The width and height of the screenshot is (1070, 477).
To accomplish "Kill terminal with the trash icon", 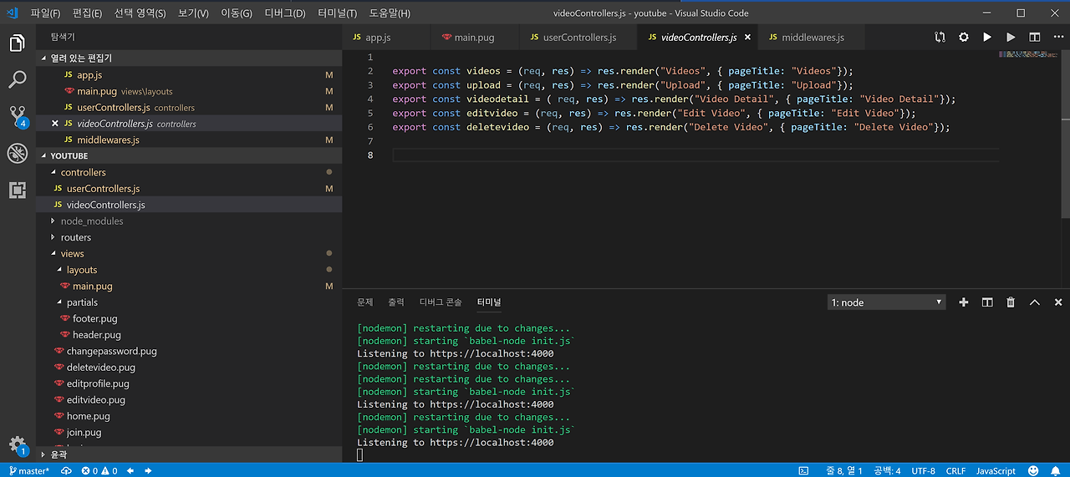I will click(x=1011, y=302).
